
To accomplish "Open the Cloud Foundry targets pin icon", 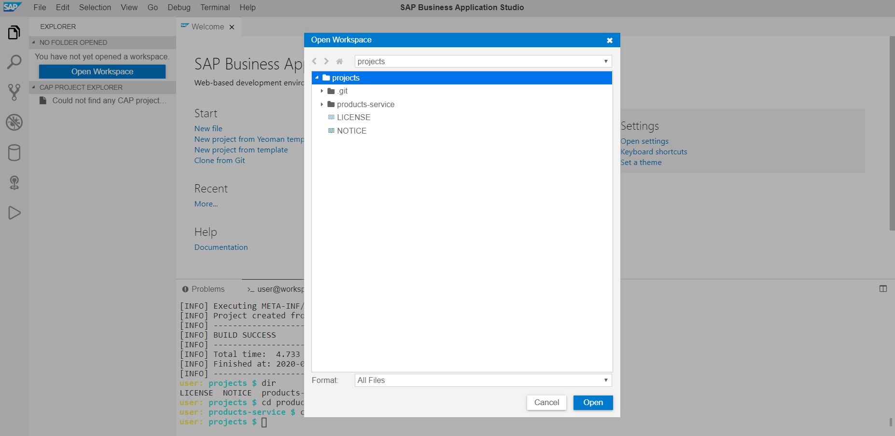I will (x=14, y=183).
